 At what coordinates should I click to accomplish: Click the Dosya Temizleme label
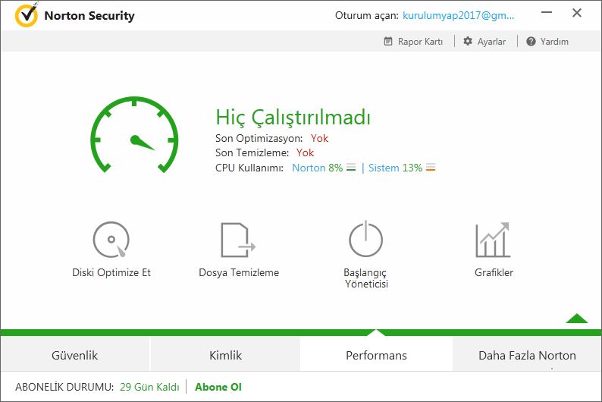click(x=239, y=272)
